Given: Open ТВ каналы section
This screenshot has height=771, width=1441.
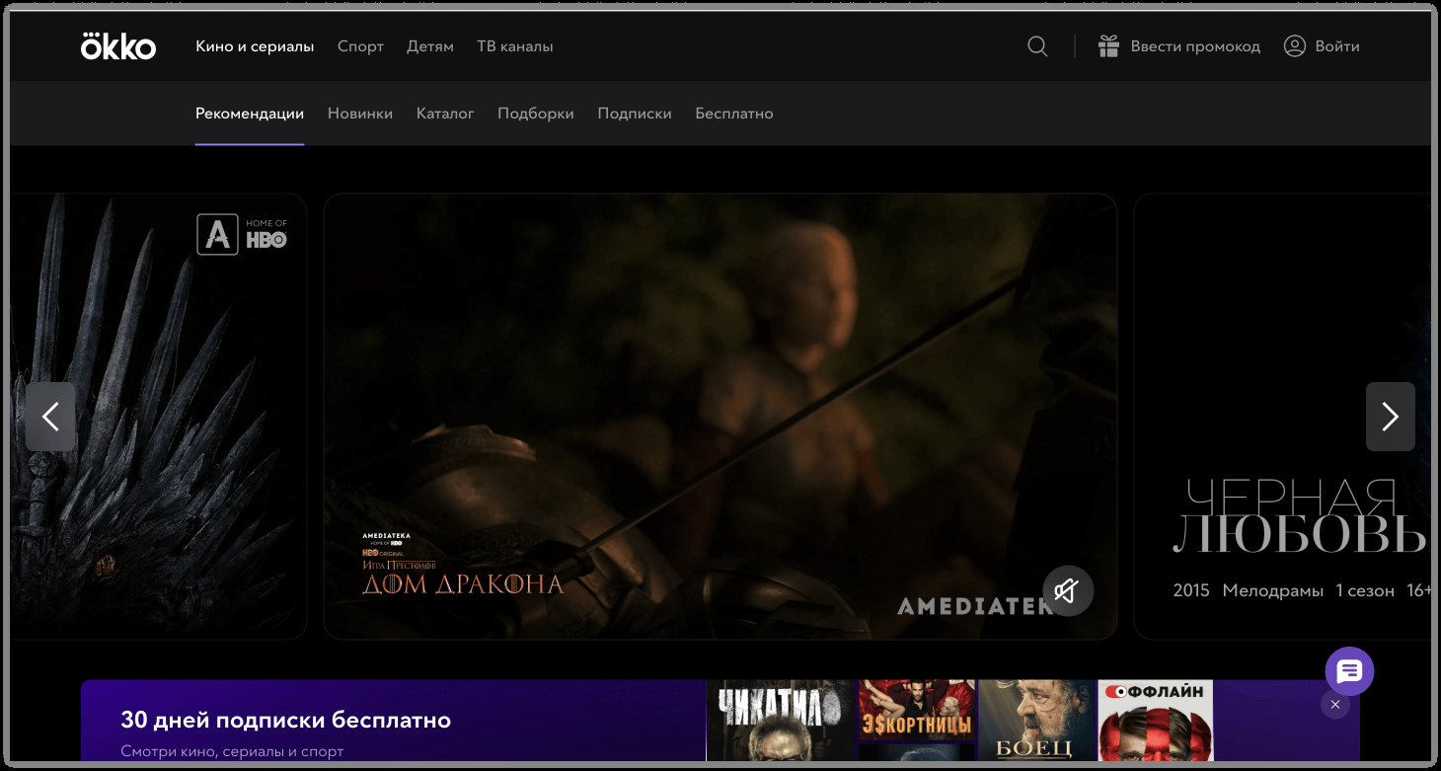Looking at the screenshot, I should [x=515, y=46].
